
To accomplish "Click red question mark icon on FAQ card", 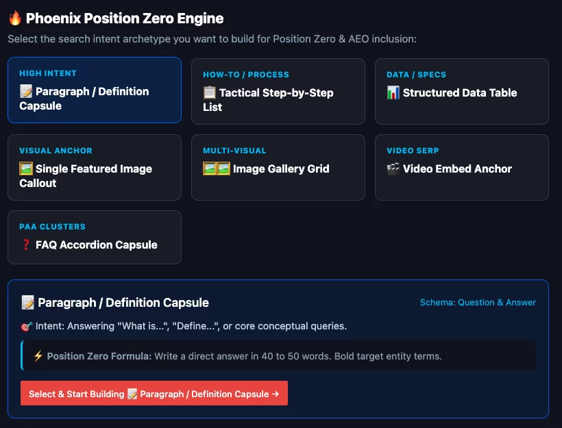I will pos(26,244).
